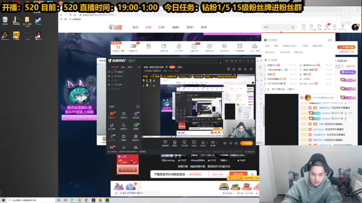Toggle visibility eye of fourth source row
362x203 pixels.
[109, 84]
